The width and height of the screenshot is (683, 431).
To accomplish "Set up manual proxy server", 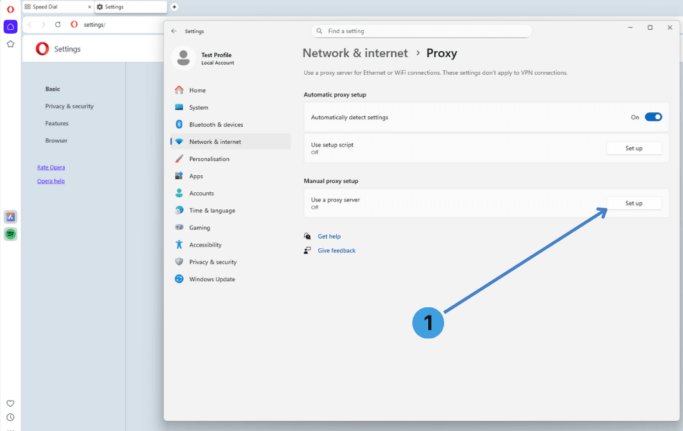I will pos(634,203).
